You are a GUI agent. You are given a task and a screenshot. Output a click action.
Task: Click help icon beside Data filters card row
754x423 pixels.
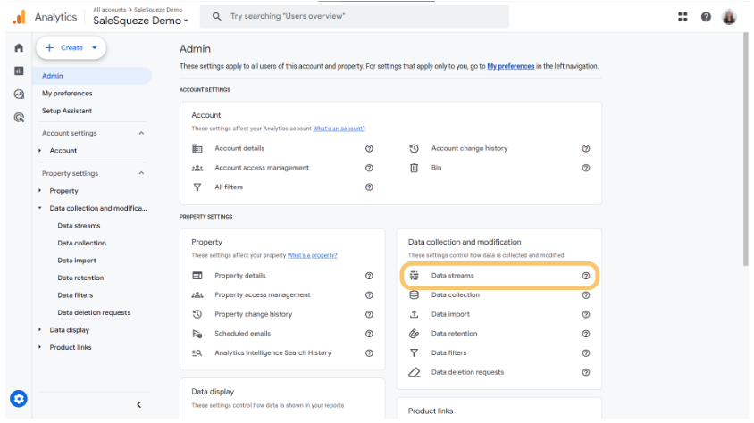[x=586, y=352]
